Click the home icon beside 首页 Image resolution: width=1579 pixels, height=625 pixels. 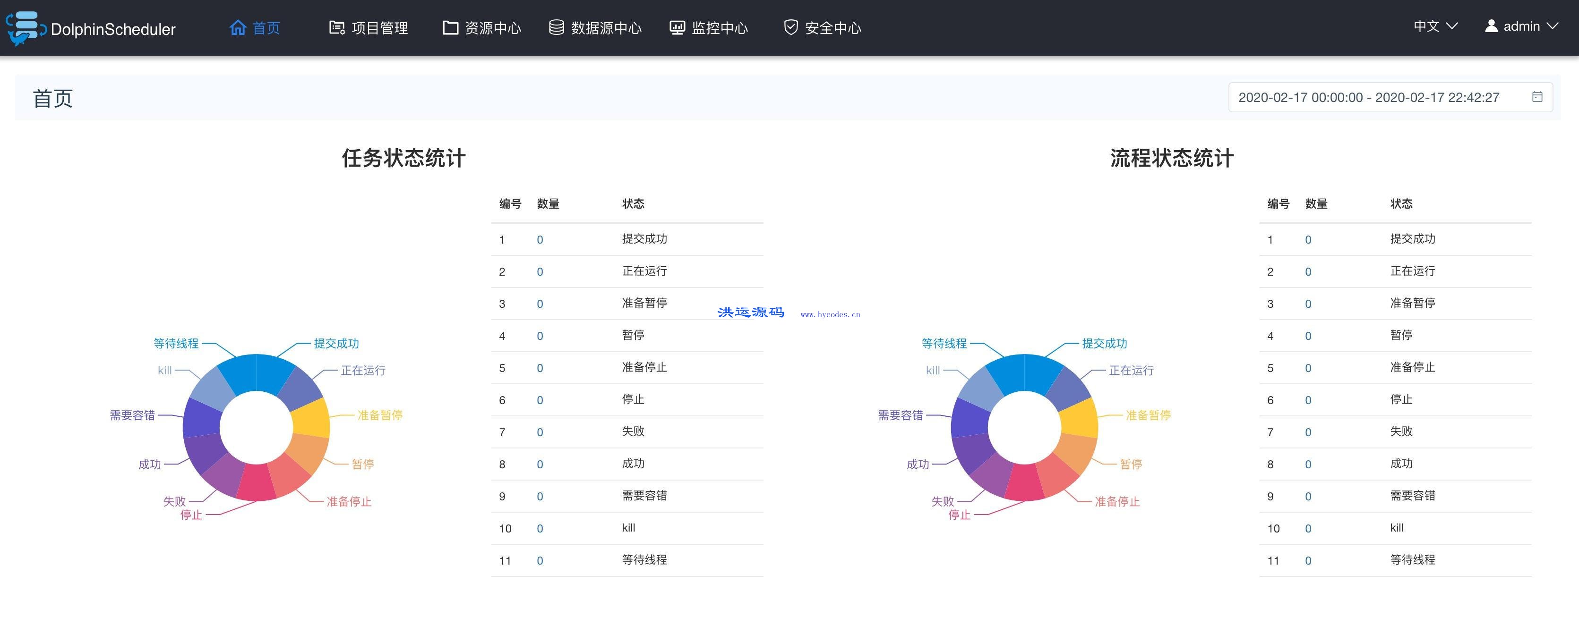click(x=238, y=27)
